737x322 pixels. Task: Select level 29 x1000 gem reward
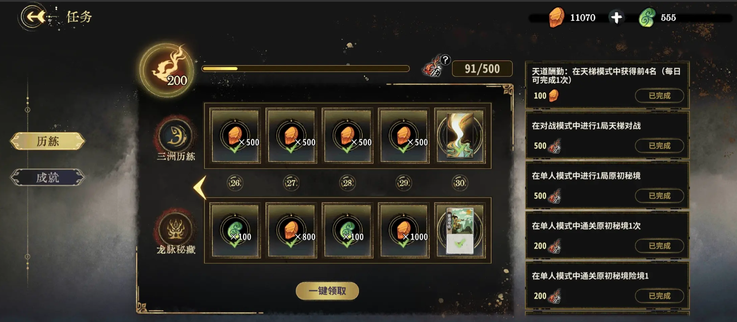coord(404,230)
